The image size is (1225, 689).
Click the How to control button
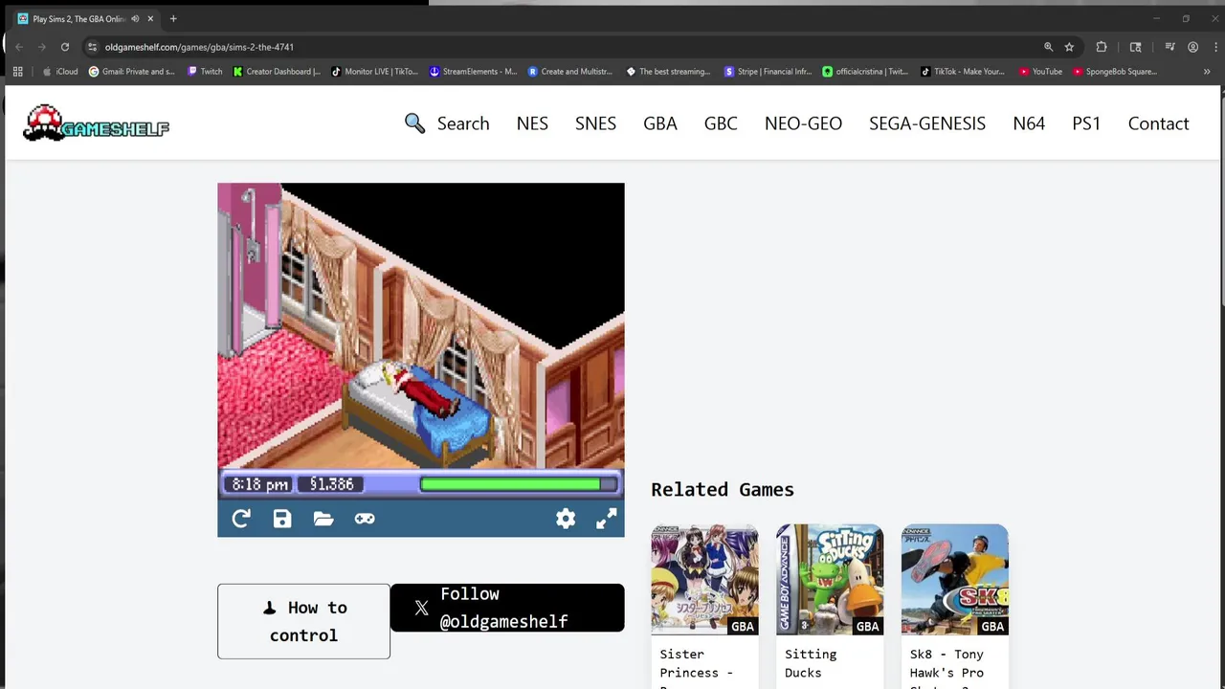tap(303, 621)
